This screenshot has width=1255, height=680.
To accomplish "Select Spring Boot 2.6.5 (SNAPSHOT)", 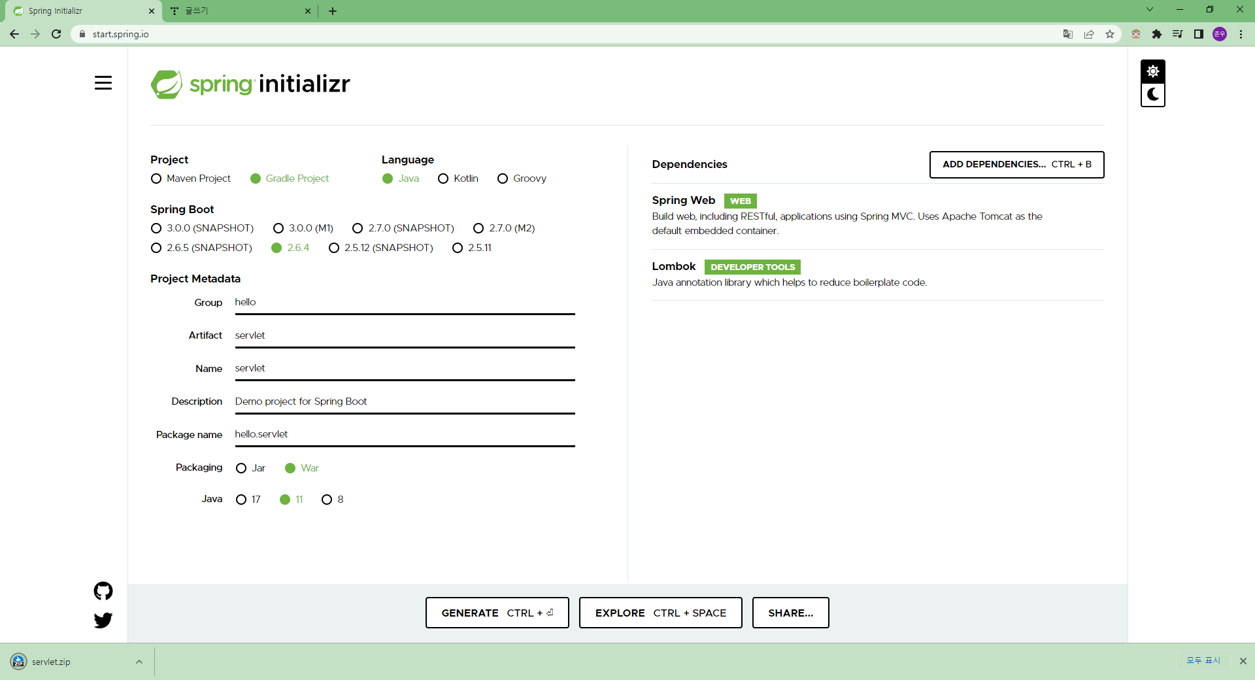I will click(x=201, y=248).
